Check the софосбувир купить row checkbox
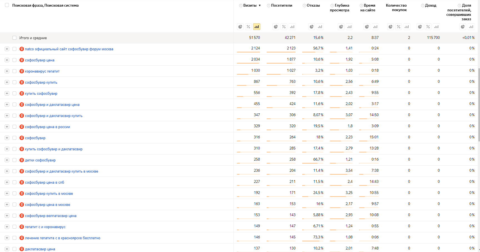Screen dimensions: 480x252 pyautogui.click(x=14, y=82)
